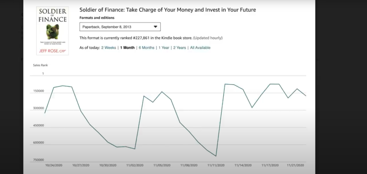Show All Available sales rank data
The image size is (367, 174).
click(x=200, y=48)
